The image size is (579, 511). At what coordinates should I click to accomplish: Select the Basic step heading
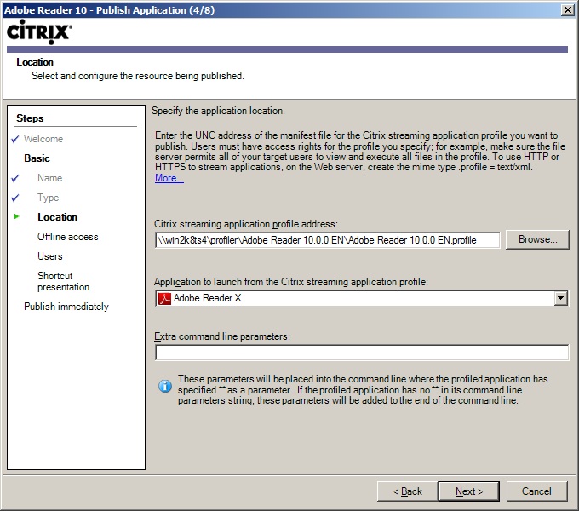pyautogui.click(x=37, y=158)
